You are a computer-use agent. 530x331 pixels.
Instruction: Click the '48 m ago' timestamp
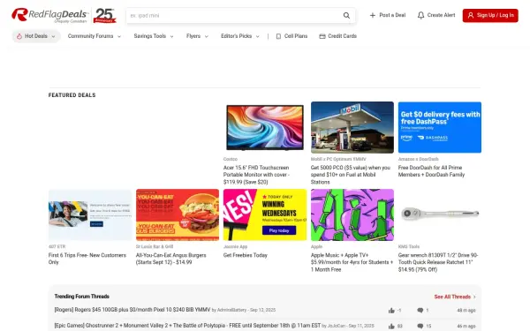(x=466, y=311)
